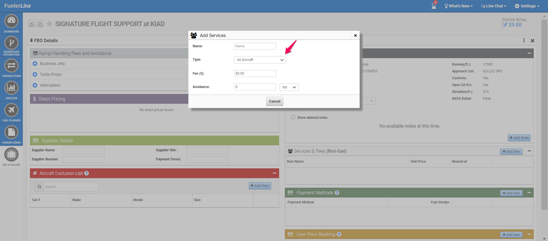The width and height of the screenshot is (548, 241).
Task: Click the forward arrow beside FBO title
Action: click(x=40, y=23)
